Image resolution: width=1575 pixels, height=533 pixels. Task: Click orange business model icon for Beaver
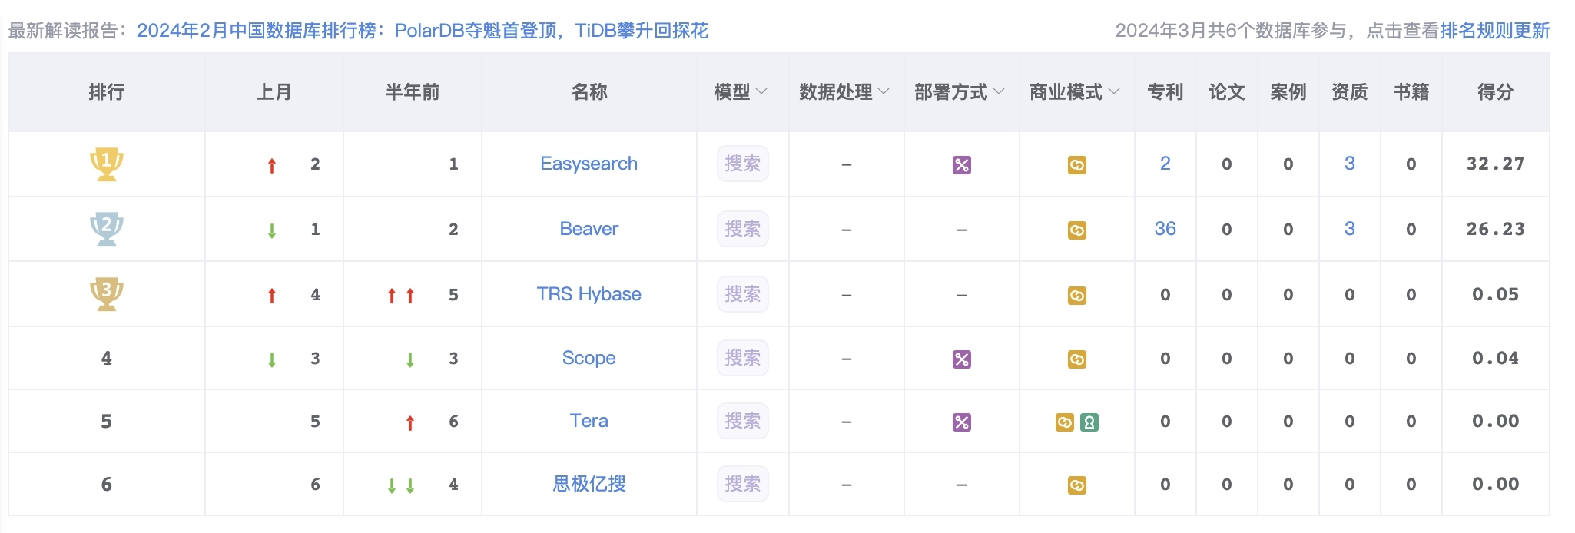point(1076,230)
